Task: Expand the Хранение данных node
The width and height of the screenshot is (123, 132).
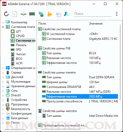Action: pyautogui.click(x=3, y=86)
